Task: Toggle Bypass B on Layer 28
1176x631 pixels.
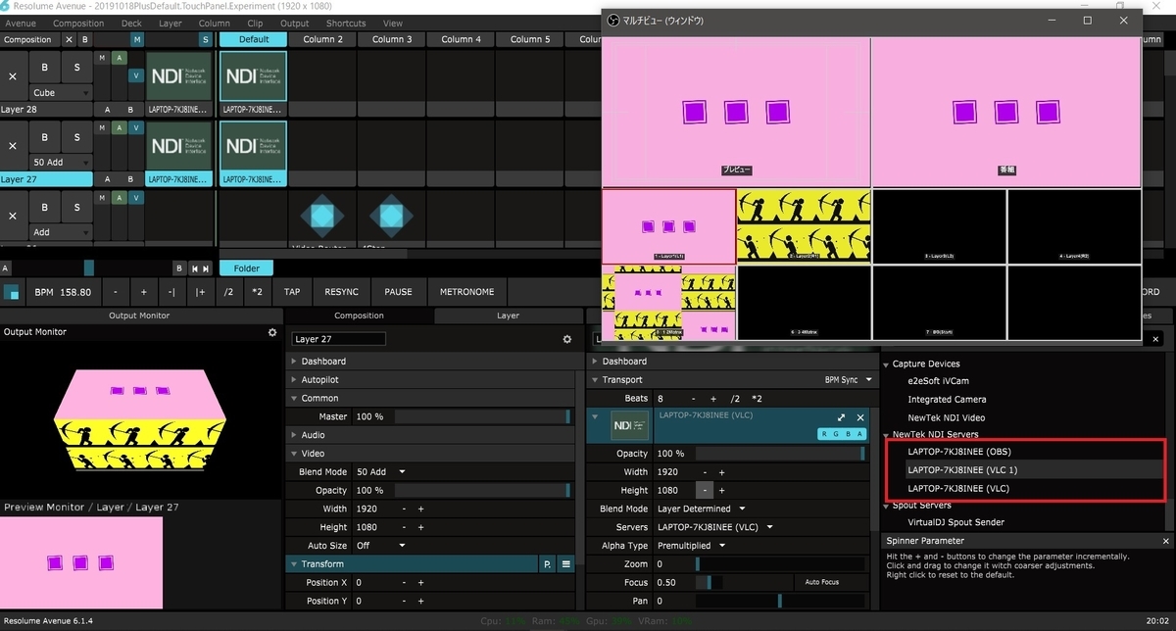Action: pos(44,68)
